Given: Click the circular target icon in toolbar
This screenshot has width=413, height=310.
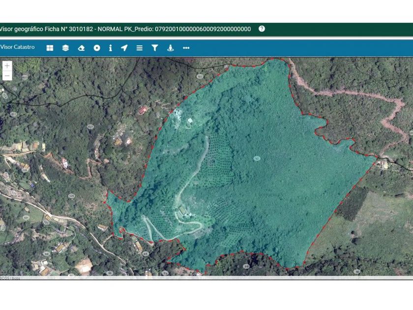Looking at the screenshot, I should [97, 48].
